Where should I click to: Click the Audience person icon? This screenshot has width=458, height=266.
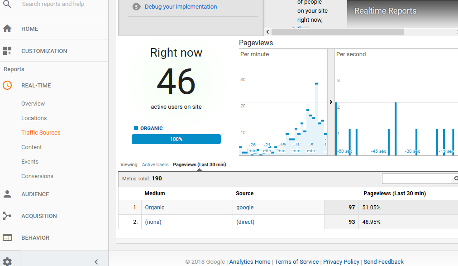point(7,194)
